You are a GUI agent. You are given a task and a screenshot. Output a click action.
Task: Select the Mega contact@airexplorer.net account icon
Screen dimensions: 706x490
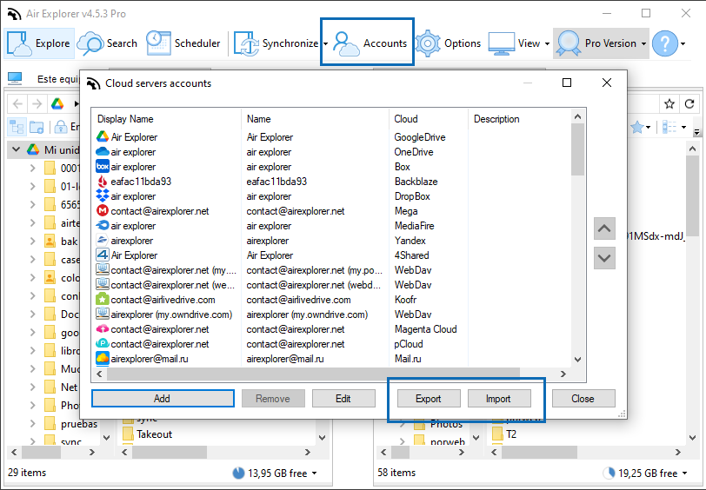point(103,210)
